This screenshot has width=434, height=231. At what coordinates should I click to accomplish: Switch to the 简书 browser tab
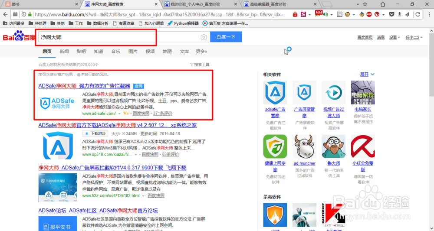(x=40, y=4)
